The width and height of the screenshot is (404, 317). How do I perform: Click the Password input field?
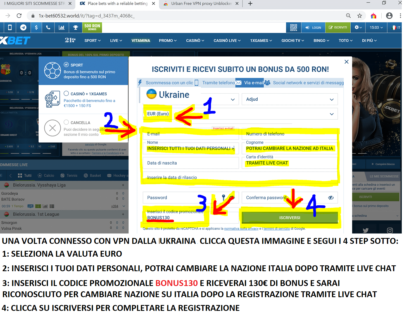click(x=191, y=197)
